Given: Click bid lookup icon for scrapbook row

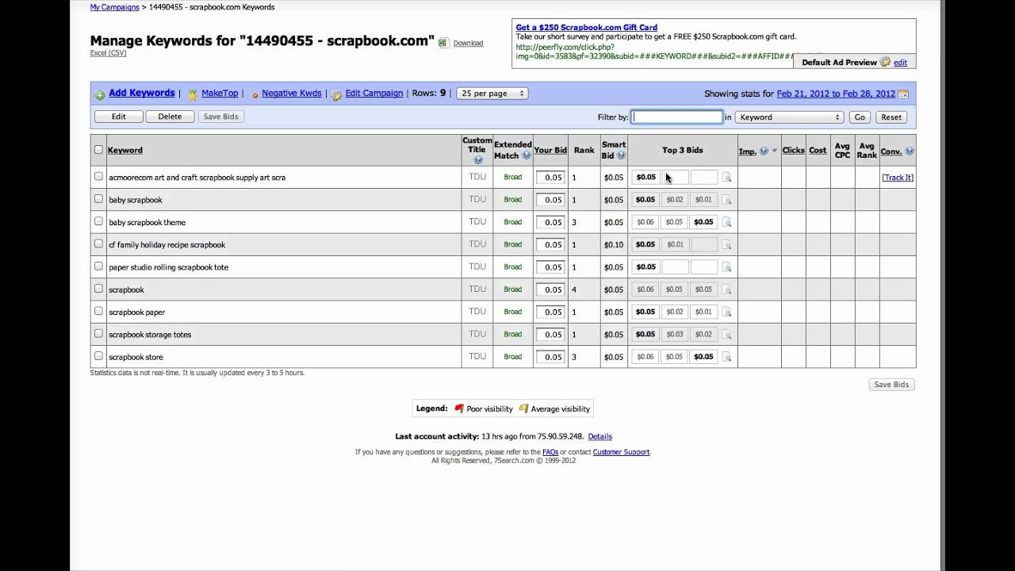Looking at the screenshot, I should [x=726, y=290].
